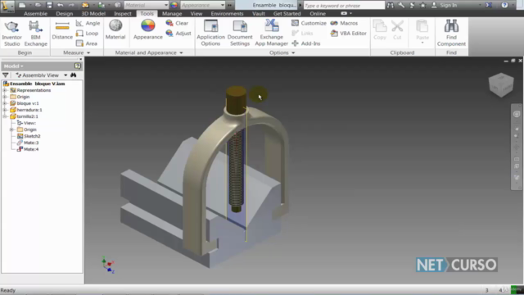Open the Help question mark icon
This screenshot has height=295, width=524.
click(504, 5)
